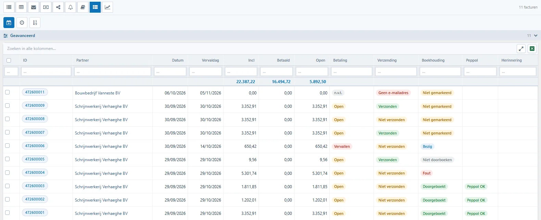Click the ID column filter field
This screenshot has height=220, width=541.
click(x=46, y=72)
